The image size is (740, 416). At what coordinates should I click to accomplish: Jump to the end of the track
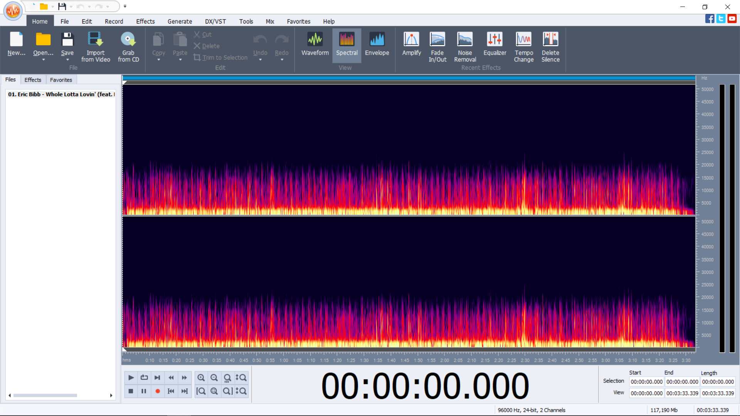[x=184, y=391]
